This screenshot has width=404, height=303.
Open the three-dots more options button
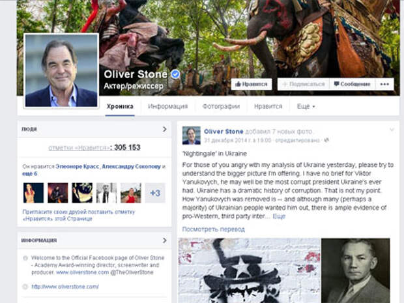(384, 84)
